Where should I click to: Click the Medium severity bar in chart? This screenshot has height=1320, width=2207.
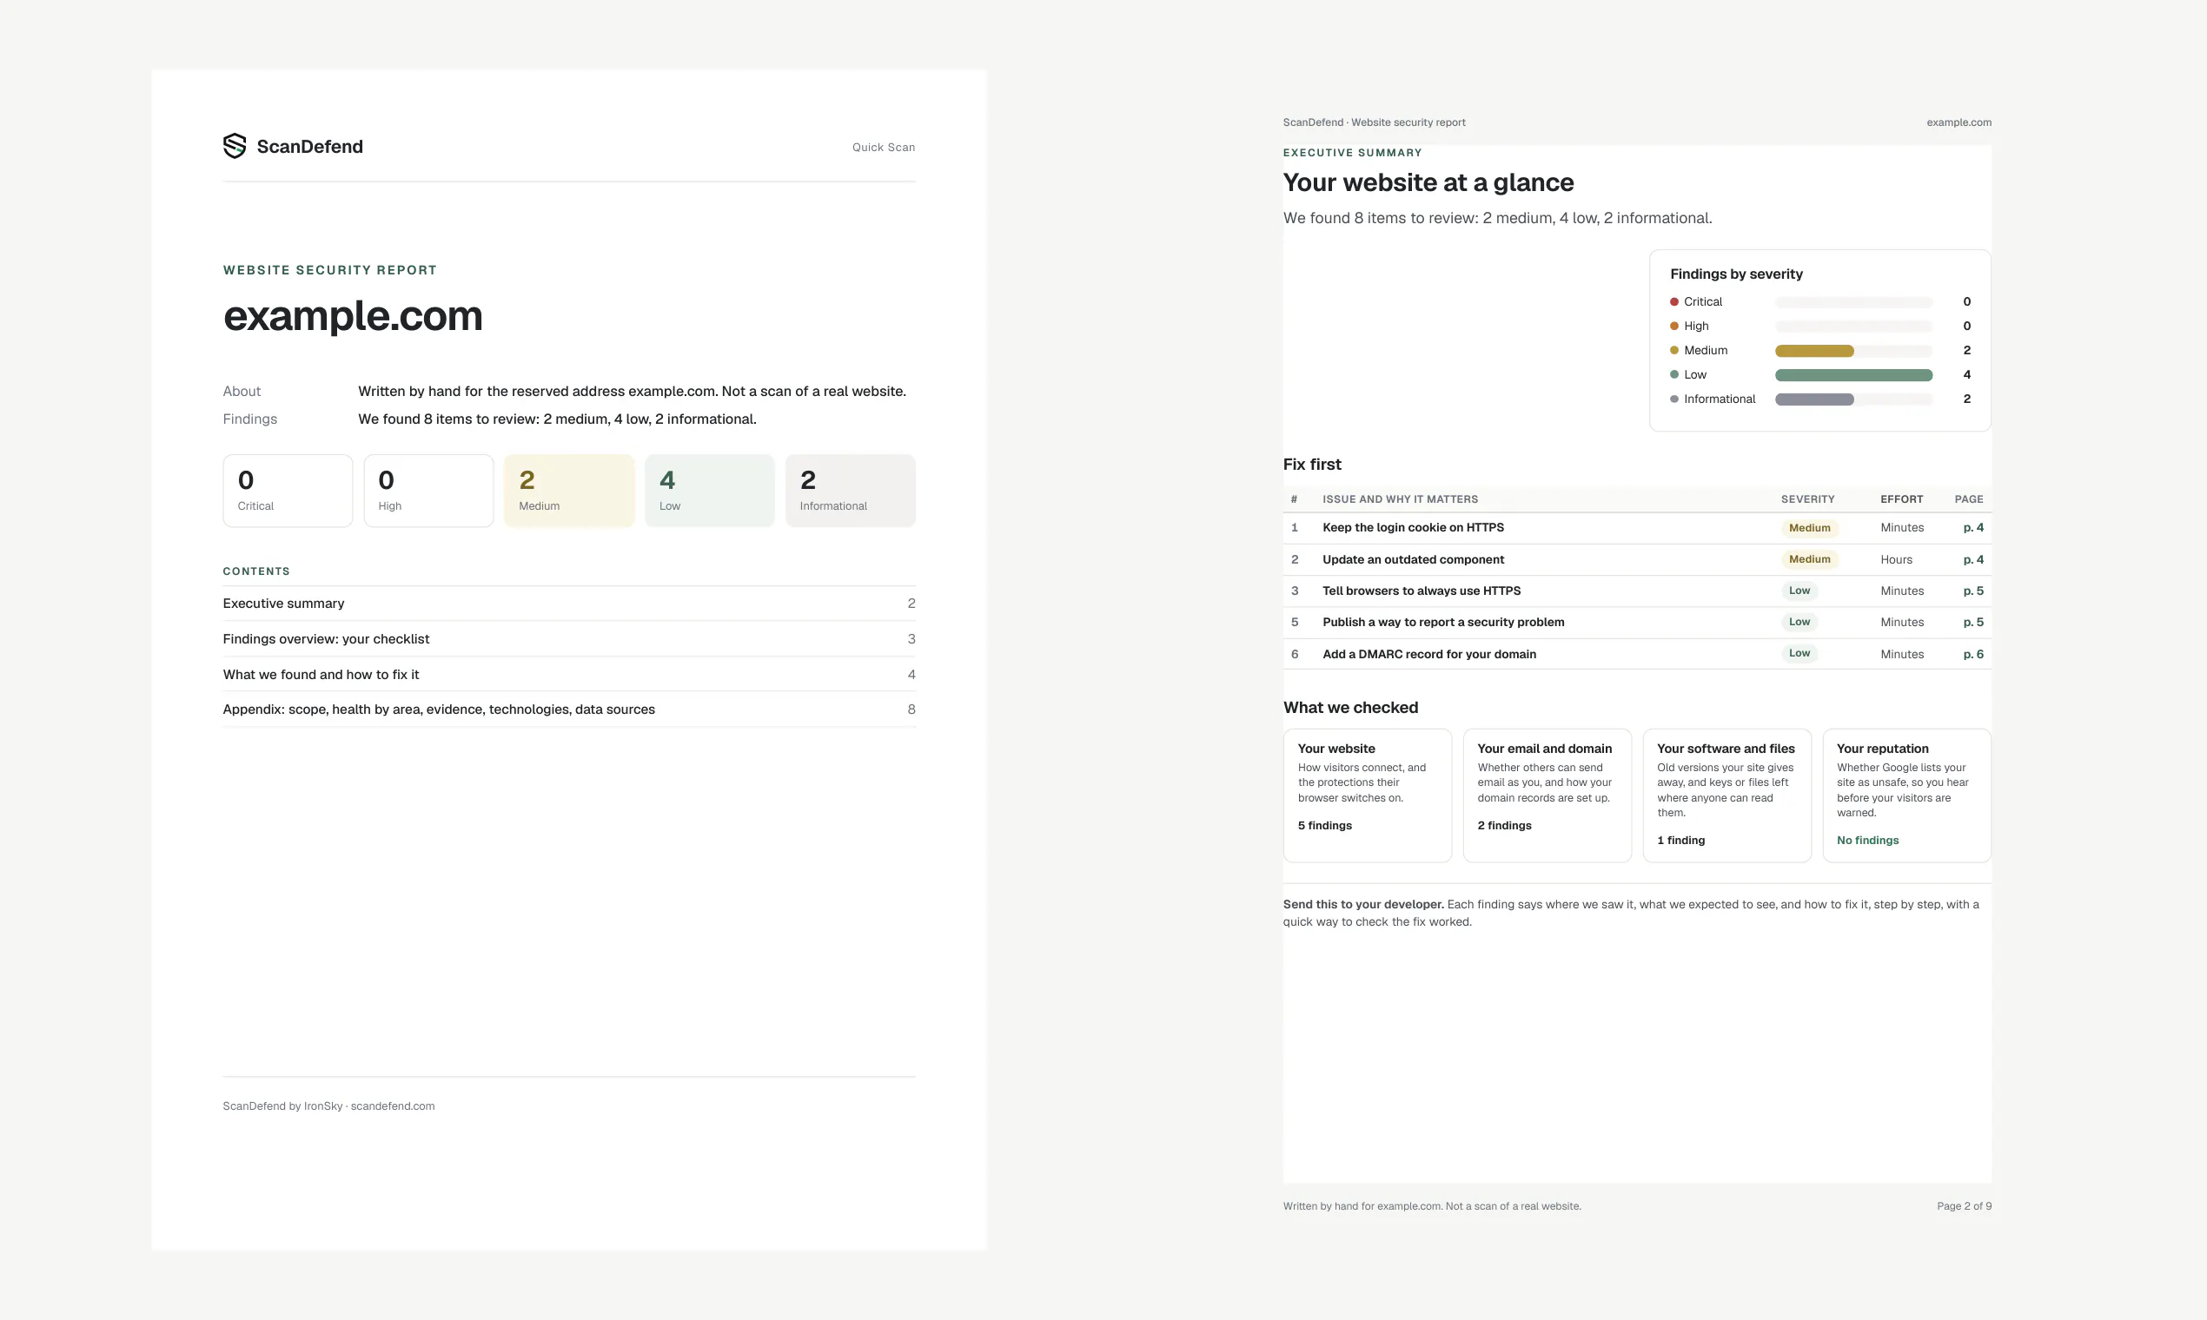(x=1813, y=351)
